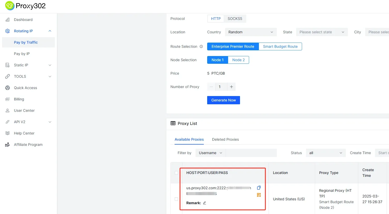Check the select-all checkbox in table header
The height and width of the screenshot is (214, 389).
pos(176,173)
